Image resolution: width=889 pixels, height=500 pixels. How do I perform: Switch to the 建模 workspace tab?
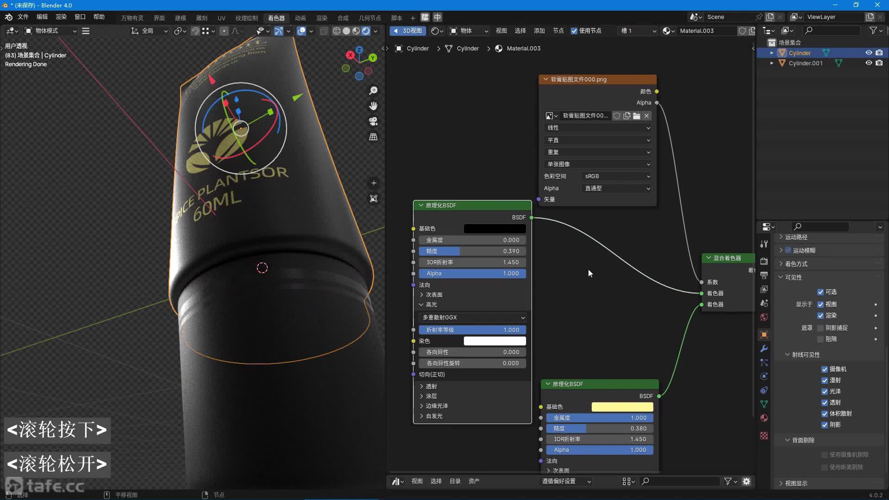(181, 18)
